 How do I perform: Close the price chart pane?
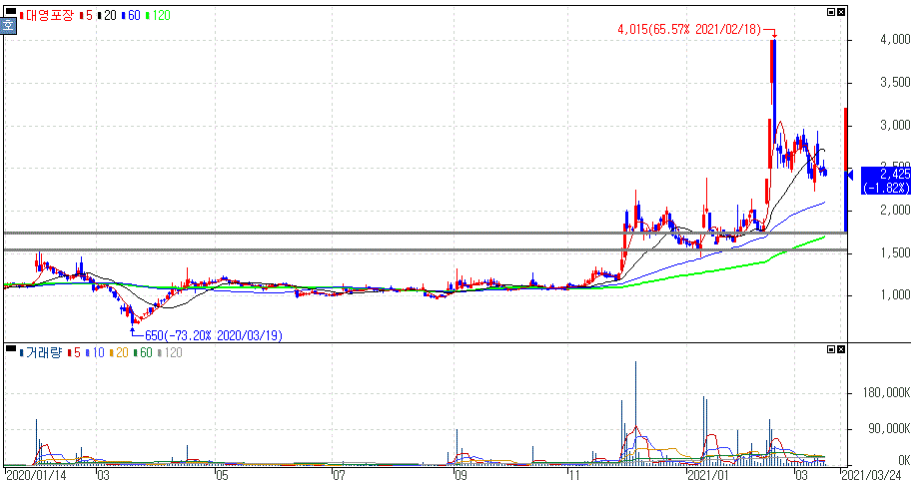click(841, 12)
